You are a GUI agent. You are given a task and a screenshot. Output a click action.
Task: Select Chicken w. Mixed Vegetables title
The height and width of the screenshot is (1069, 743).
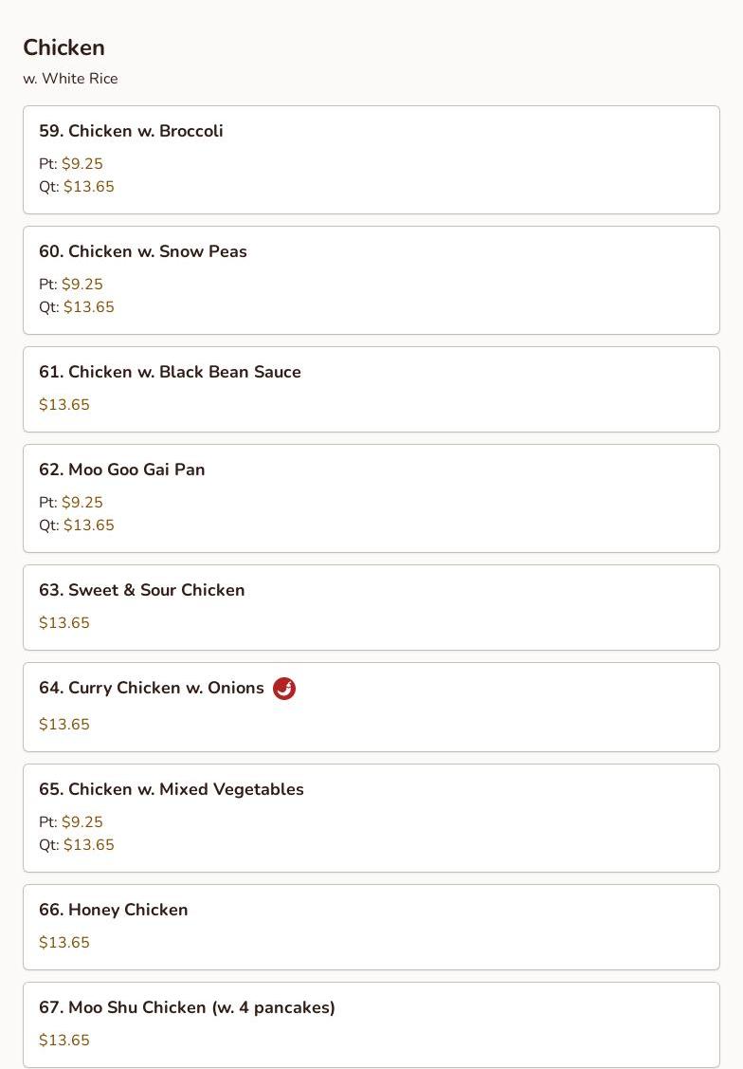tap(171, 789)
